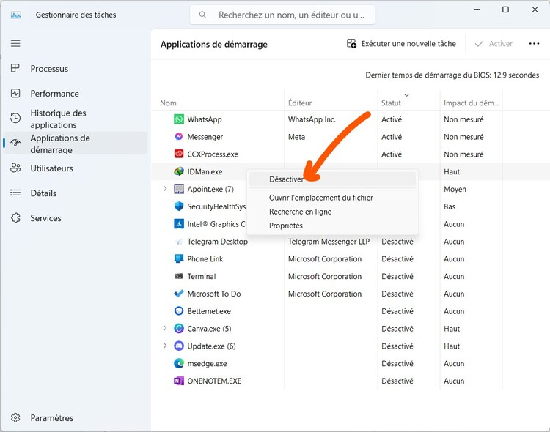
Task: Click the CCXProcess.exe red icon
Action: pyautogui.click(x=179, y=154)
